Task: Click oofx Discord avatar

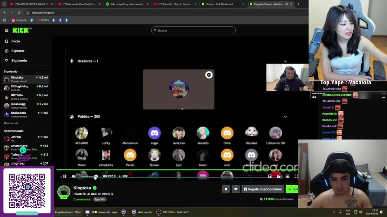Action: pyautogui.click(x=227, y=155)
